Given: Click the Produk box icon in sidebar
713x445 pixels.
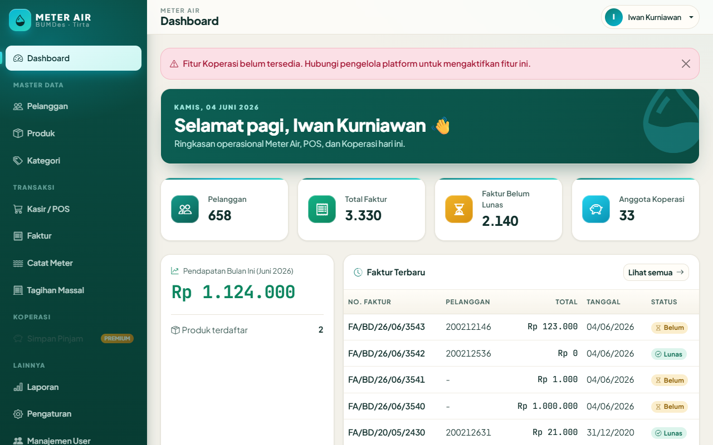Looking at the screenshot, I should pos(18,133).
